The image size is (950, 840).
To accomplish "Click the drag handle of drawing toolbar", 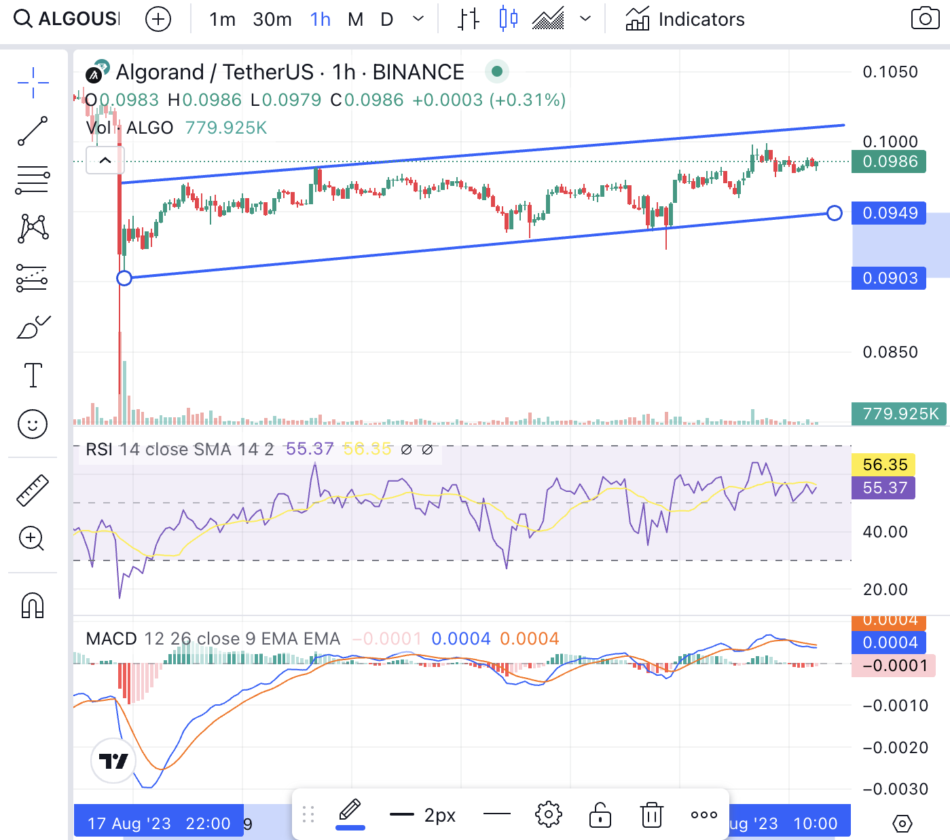I will coord(308,814).
